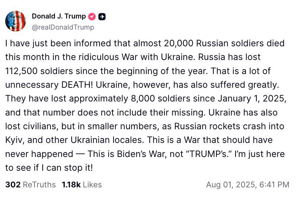Click the ReTruths label text
This screenshot has width=297, height=197.
[39, 184]
